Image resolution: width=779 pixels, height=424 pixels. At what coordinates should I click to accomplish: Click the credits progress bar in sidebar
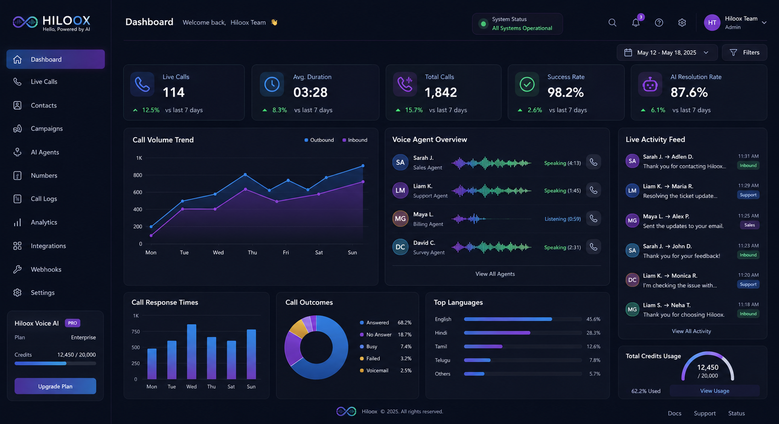tap(56, 364)
